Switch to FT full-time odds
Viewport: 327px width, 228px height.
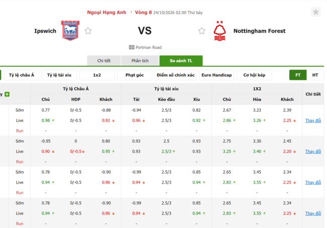(x=298, y=75)
